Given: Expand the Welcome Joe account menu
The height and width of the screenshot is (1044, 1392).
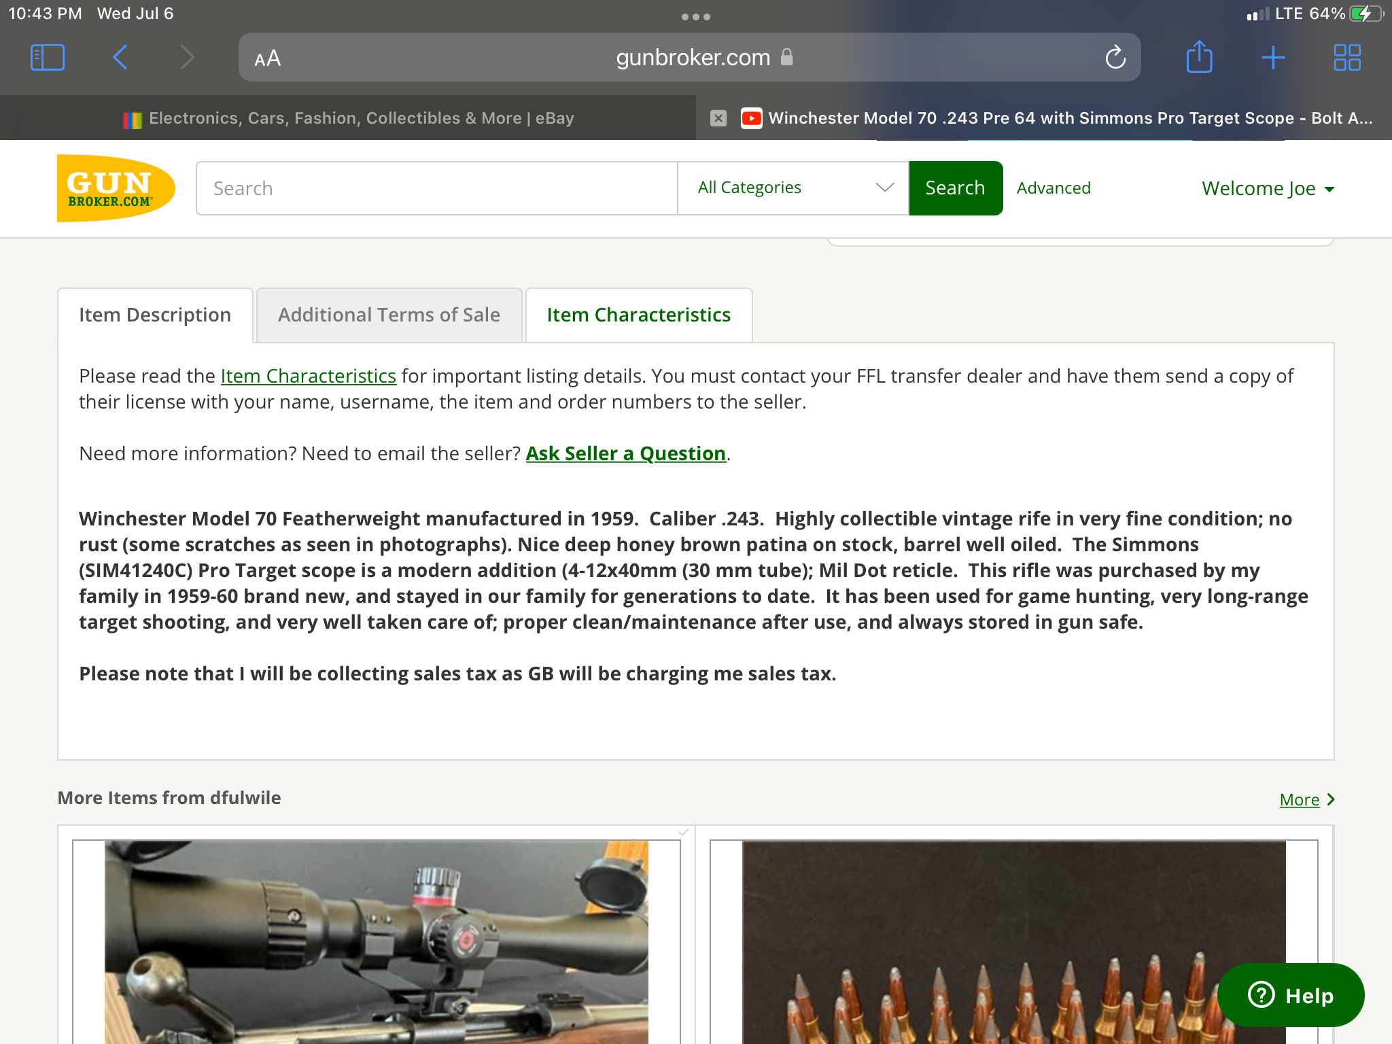Looking at the screenshot, I should [x=1268, y=188].
